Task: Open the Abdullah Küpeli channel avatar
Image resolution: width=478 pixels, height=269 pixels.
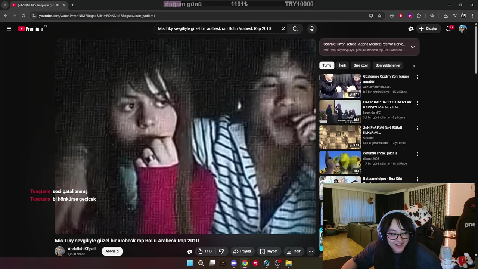Action: click(60, 251)
